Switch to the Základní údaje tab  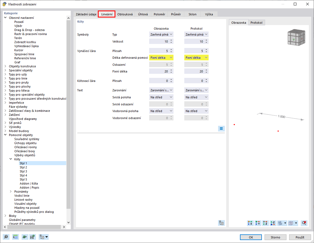(x=86, y=14)
